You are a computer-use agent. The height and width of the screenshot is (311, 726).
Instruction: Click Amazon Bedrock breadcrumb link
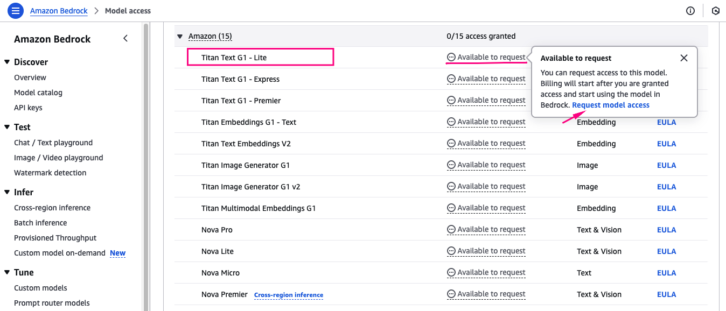coord(59,11)
